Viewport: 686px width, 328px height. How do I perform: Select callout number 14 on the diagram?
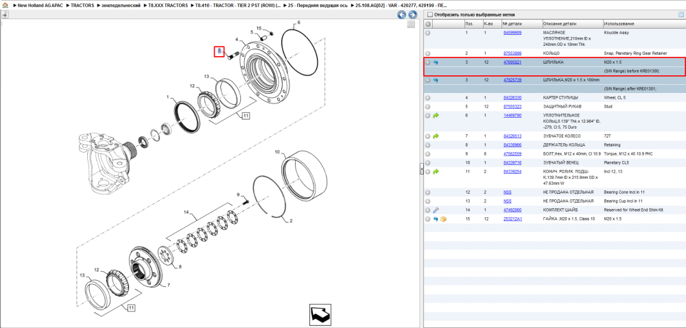tap(187, 212)
